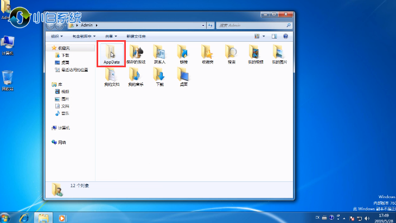Select 网络 (Network) in navigation pane
Screen dimensions: 396x223
coord(62,142)
